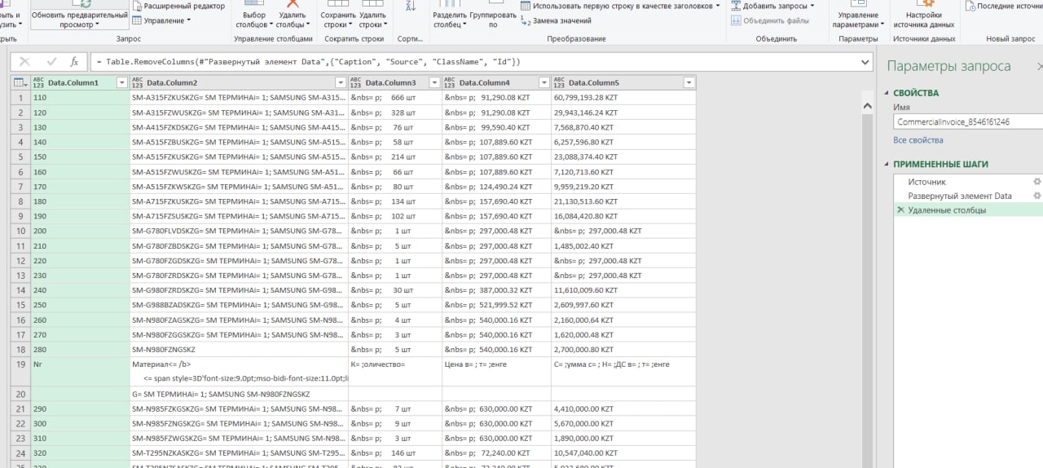Open filter dropdown for Data.Column1
This screenshot has height=468, width=1043.
(121, 82)
